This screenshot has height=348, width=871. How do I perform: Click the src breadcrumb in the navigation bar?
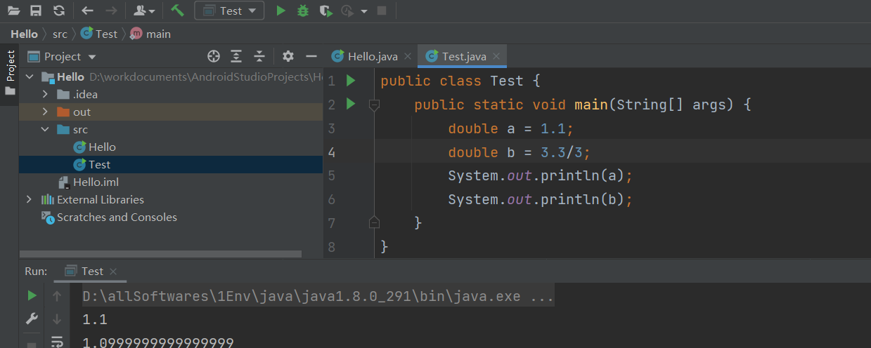point(60,34)
